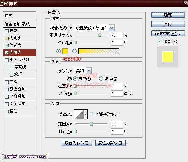Close the 图层样式 dialog
The height and width of the screenshot is (162, 188).
[x=186, y=3]
